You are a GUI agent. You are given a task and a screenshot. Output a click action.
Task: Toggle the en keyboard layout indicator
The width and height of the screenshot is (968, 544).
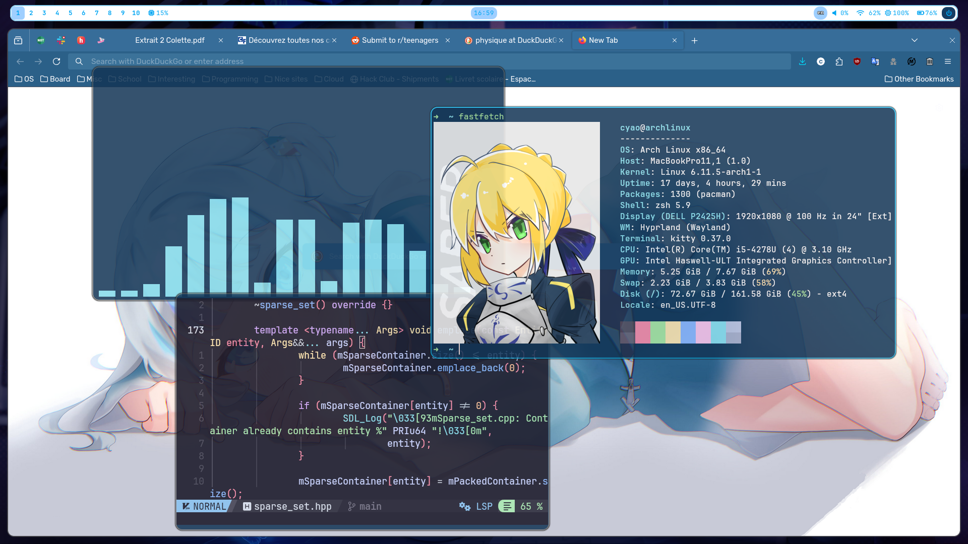pyautogui.click(x=820, y=13)
